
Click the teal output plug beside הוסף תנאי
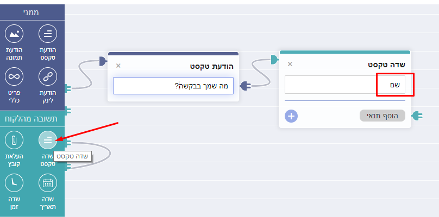[x=417, y=116]
